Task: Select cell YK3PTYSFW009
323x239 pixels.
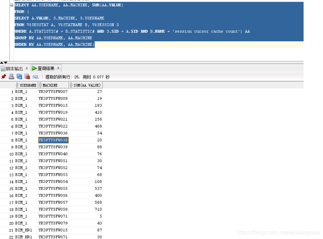Action: [x=53, y=98]
